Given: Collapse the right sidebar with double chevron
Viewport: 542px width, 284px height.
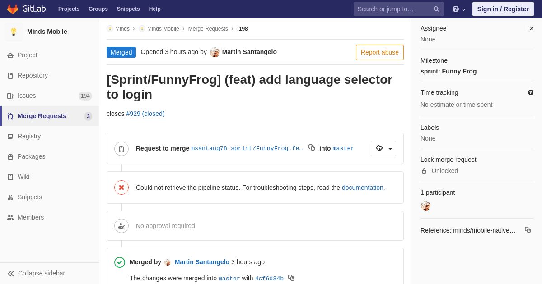Looking at the screenshot, I should (x=531, y=28).
